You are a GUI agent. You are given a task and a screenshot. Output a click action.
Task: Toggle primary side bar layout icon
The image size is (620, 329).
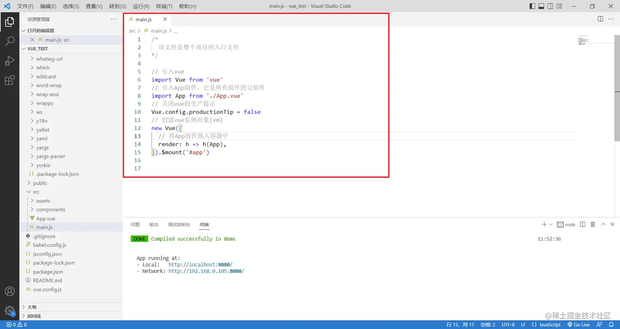532,6
